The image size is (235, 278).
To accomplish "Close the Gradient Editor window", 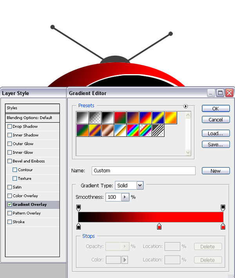I will pos(230,93).
